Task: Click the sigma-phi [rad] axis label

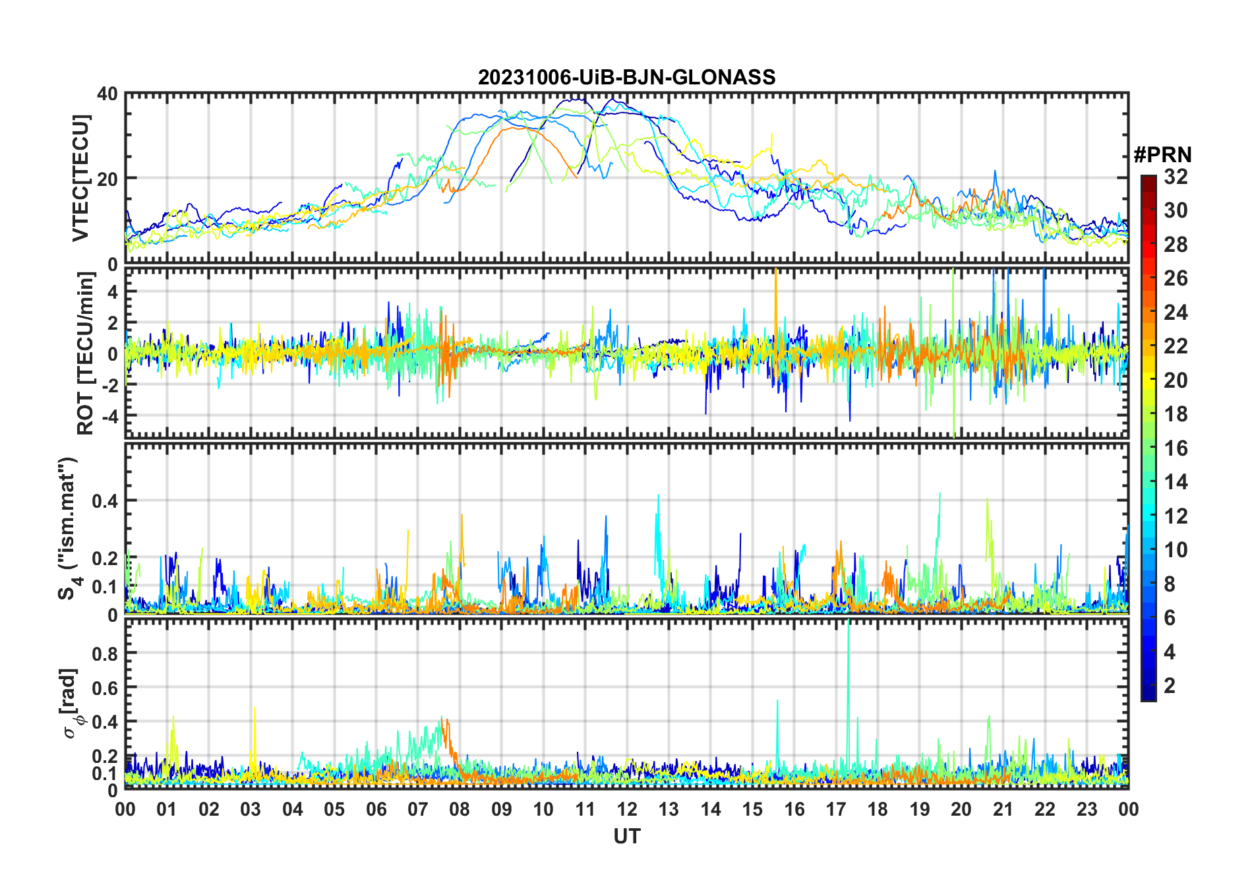Action: click(x=70, y=704)
